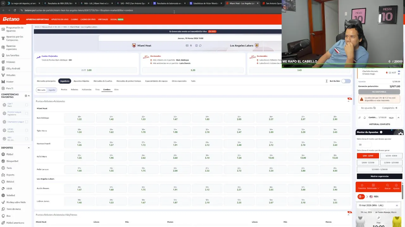This screenshot has height=227, width=405.
Task: Select the Box sport icon
Action: pyautogui.click(x=3, y=216)
